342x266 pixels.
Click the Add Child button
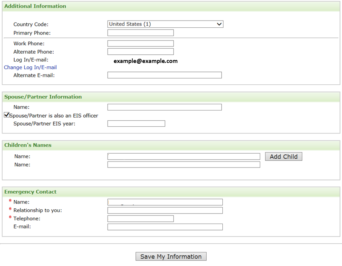pyautogui.click(x=283, y=157)
